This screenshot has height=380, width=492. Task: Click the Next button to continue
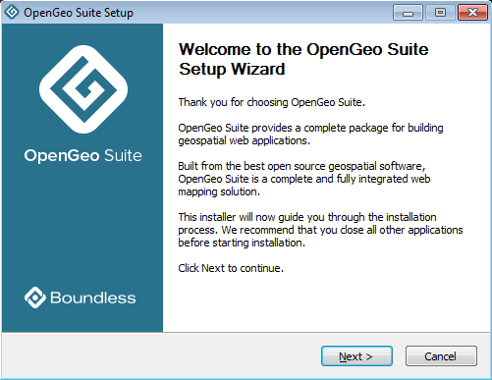point(356,356)
